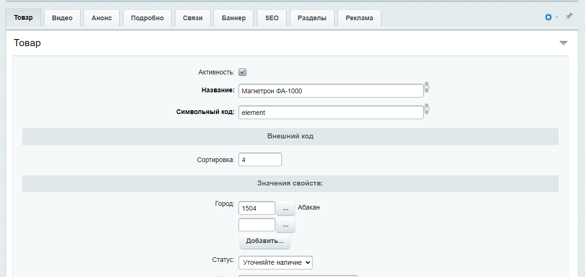Image resolution: width=585 pixels, height=277 pixels.
Task: Open the SEO tab
Action: pyautogui.click(x=272, y=18)
